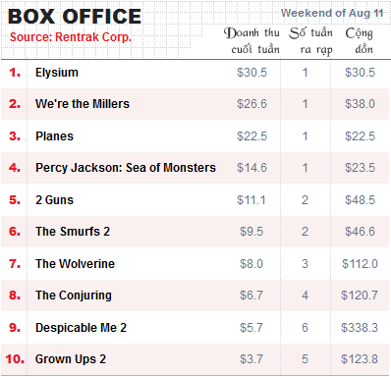Select the We're the Millers row
Screen dimensions: 391x377
(195, 104)
